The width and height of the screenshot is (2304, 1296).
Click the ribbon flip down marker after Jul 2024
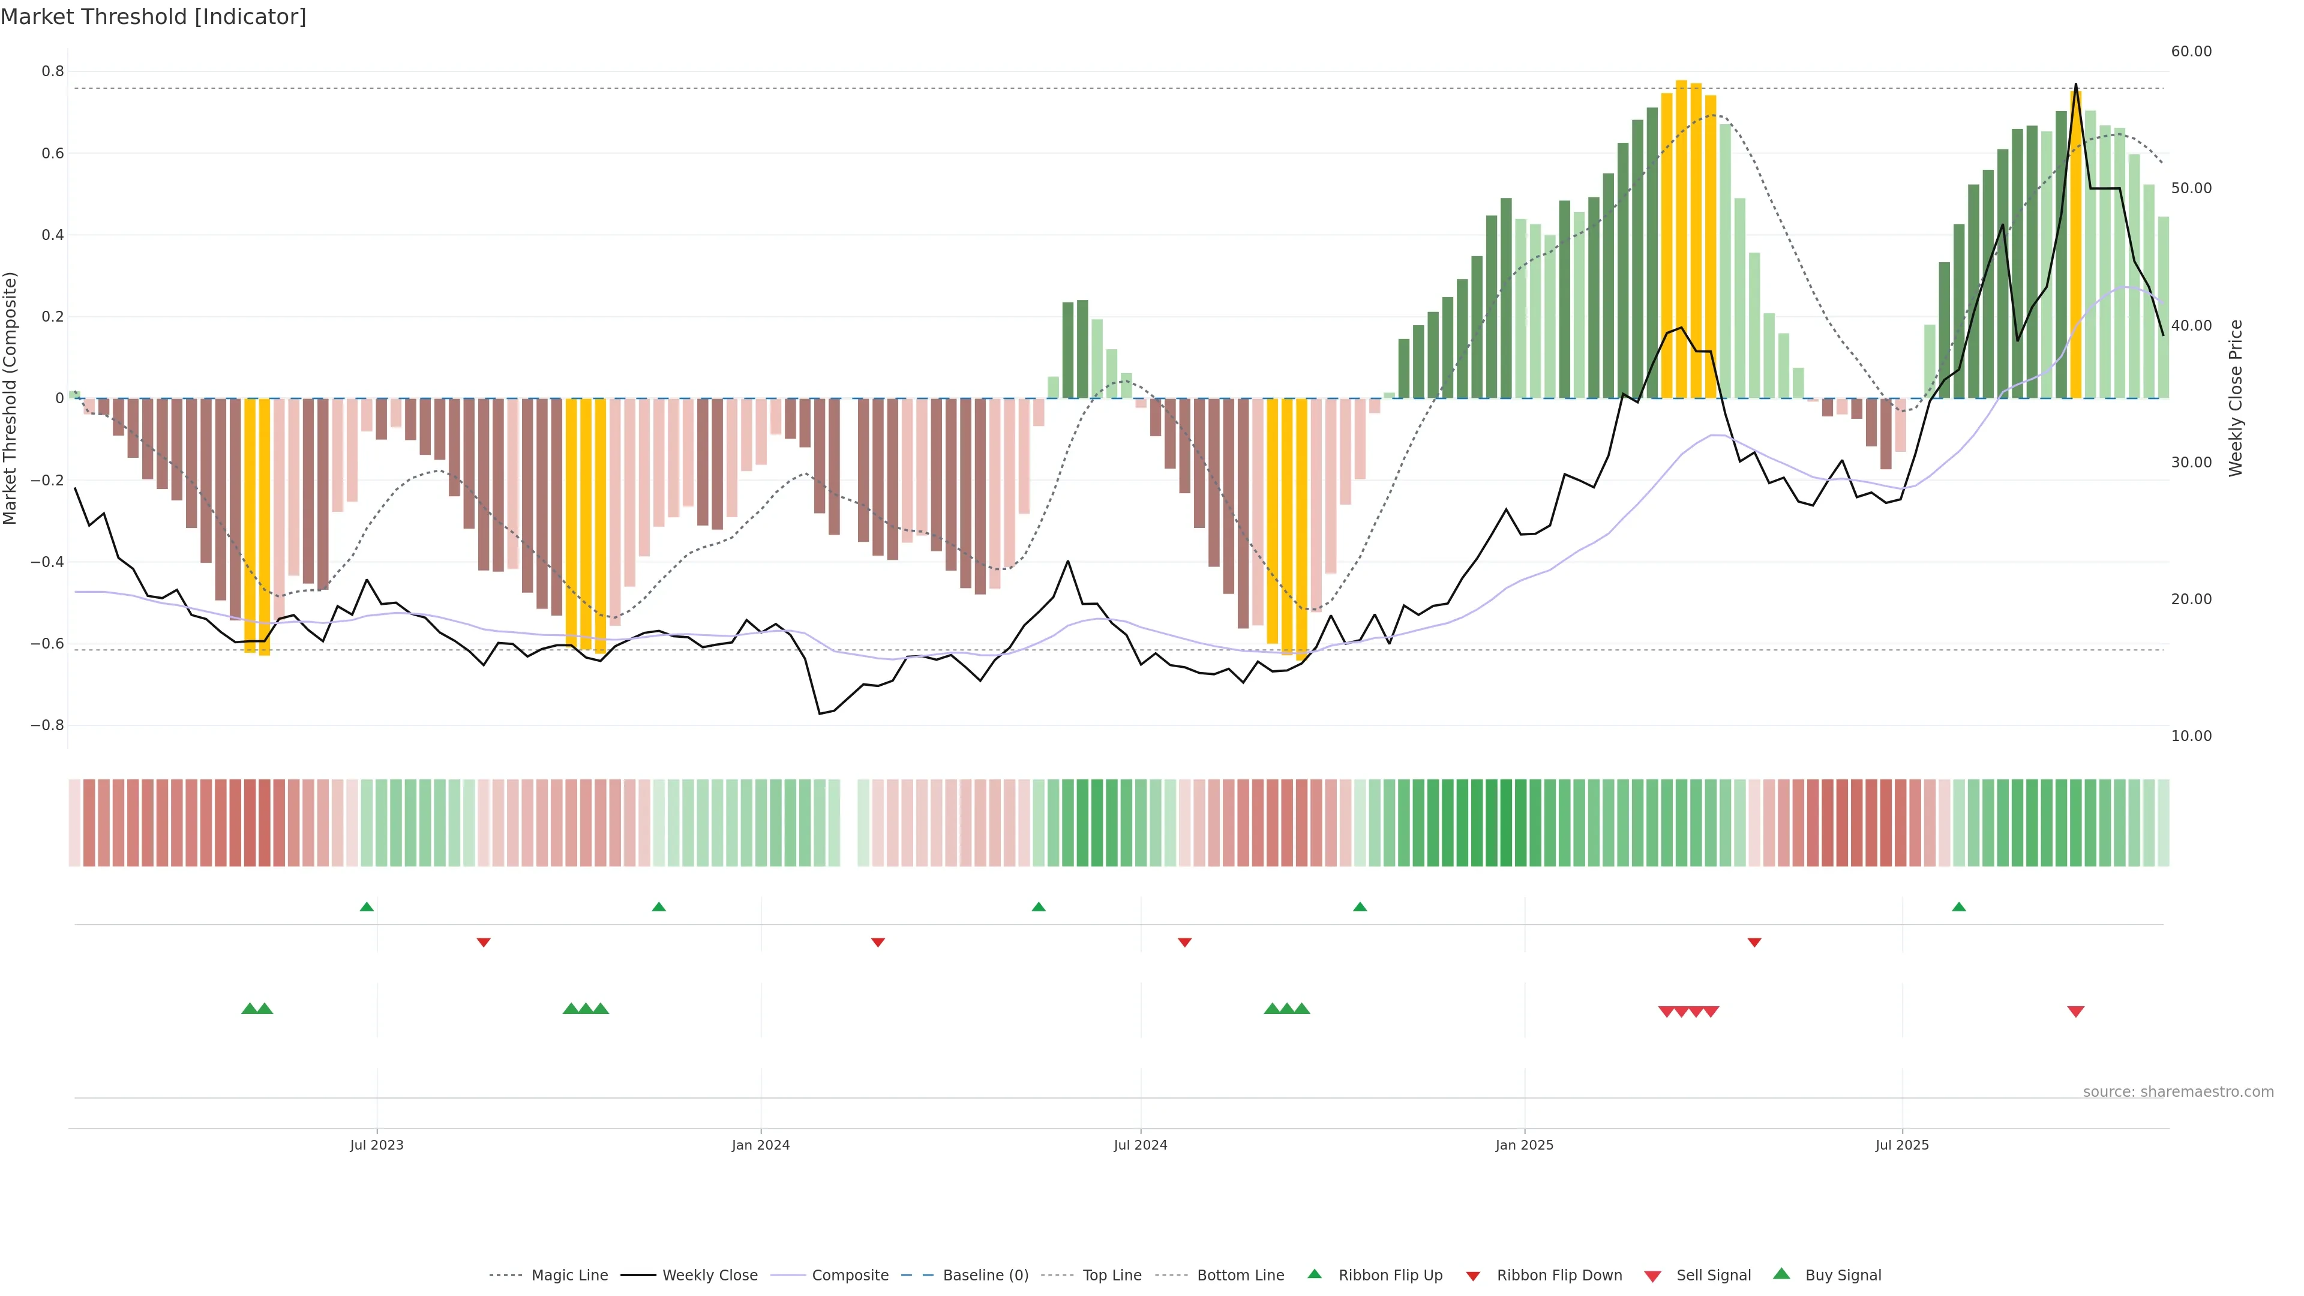1185,943
